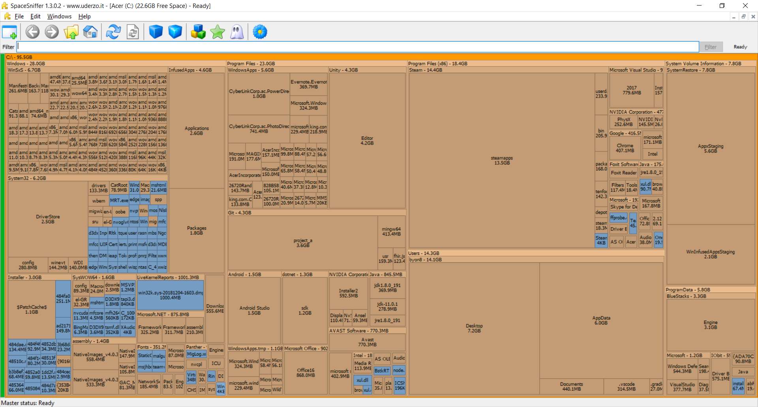Select the Documents 440.1MB block
Screen dimensions: 758x407
(571, 386)
